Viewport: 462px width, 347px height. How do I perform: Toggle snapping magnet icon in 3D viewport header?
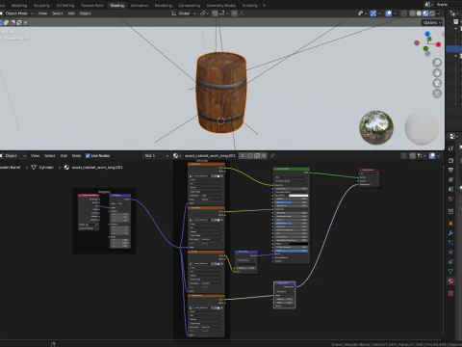[x=215, y=13]
